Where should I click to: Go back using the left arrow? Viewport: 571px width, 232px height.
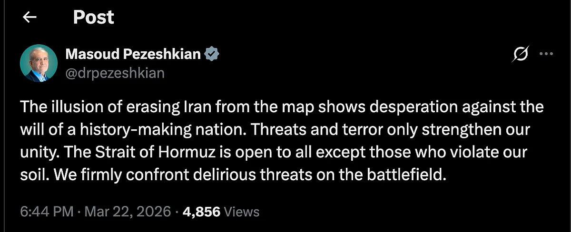tap(30, 18)
